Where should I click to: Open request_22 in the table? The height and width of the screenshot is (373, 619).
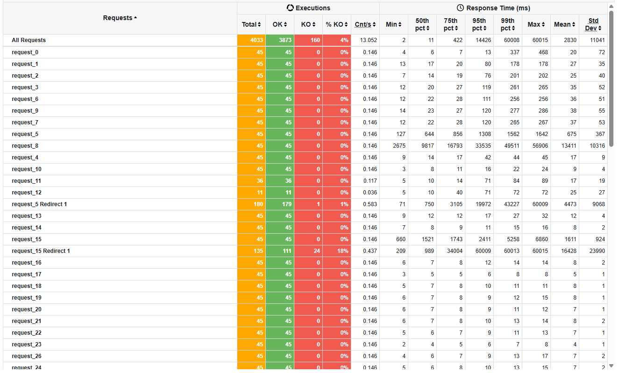27,333
